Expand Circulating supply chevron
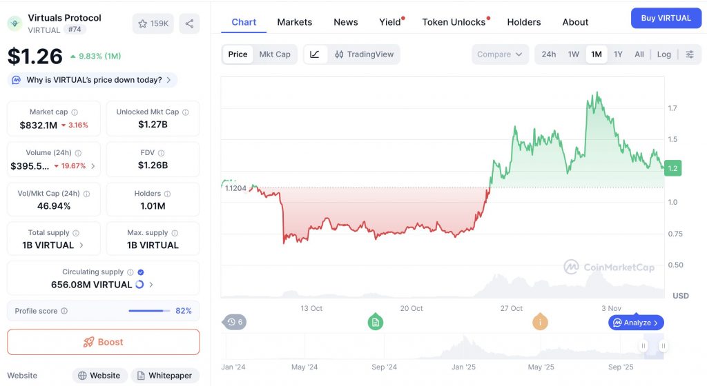707x386 pixels. pos(151,285)
